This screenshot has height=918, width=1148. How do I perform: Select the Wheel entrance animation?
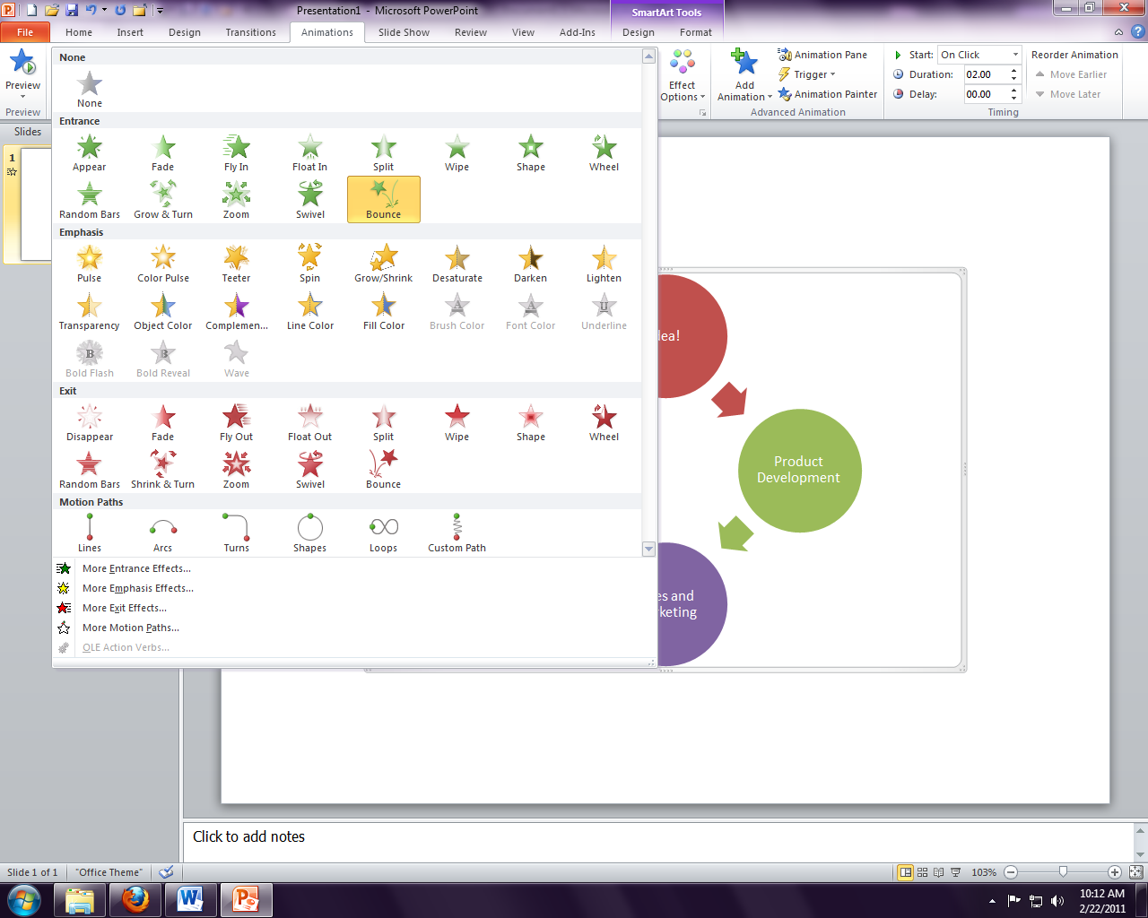pyautogui.click(x=604, y=152)
